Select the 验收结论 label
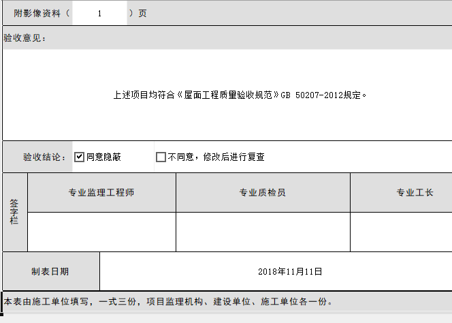 pos(44,157)
